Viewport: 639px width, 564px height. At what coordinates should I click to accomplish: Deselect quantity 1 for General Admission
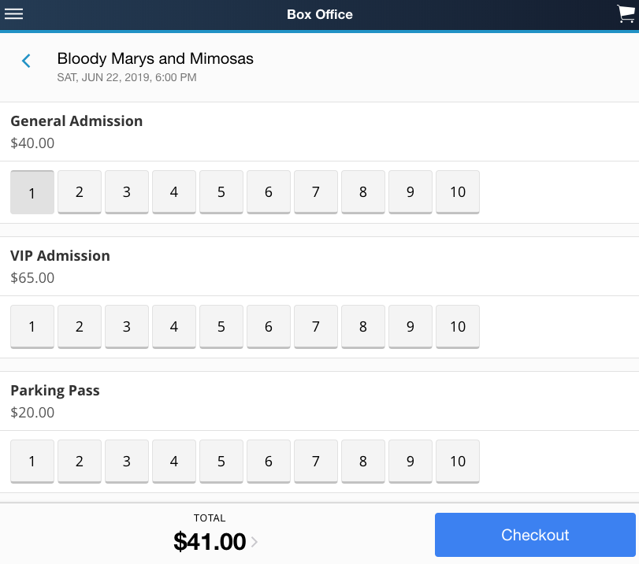coord(32,192)
